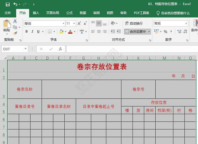Click the Format Painter brush icon
The height and width of the screenshot is (144, 198).
(x=15, y=33)
